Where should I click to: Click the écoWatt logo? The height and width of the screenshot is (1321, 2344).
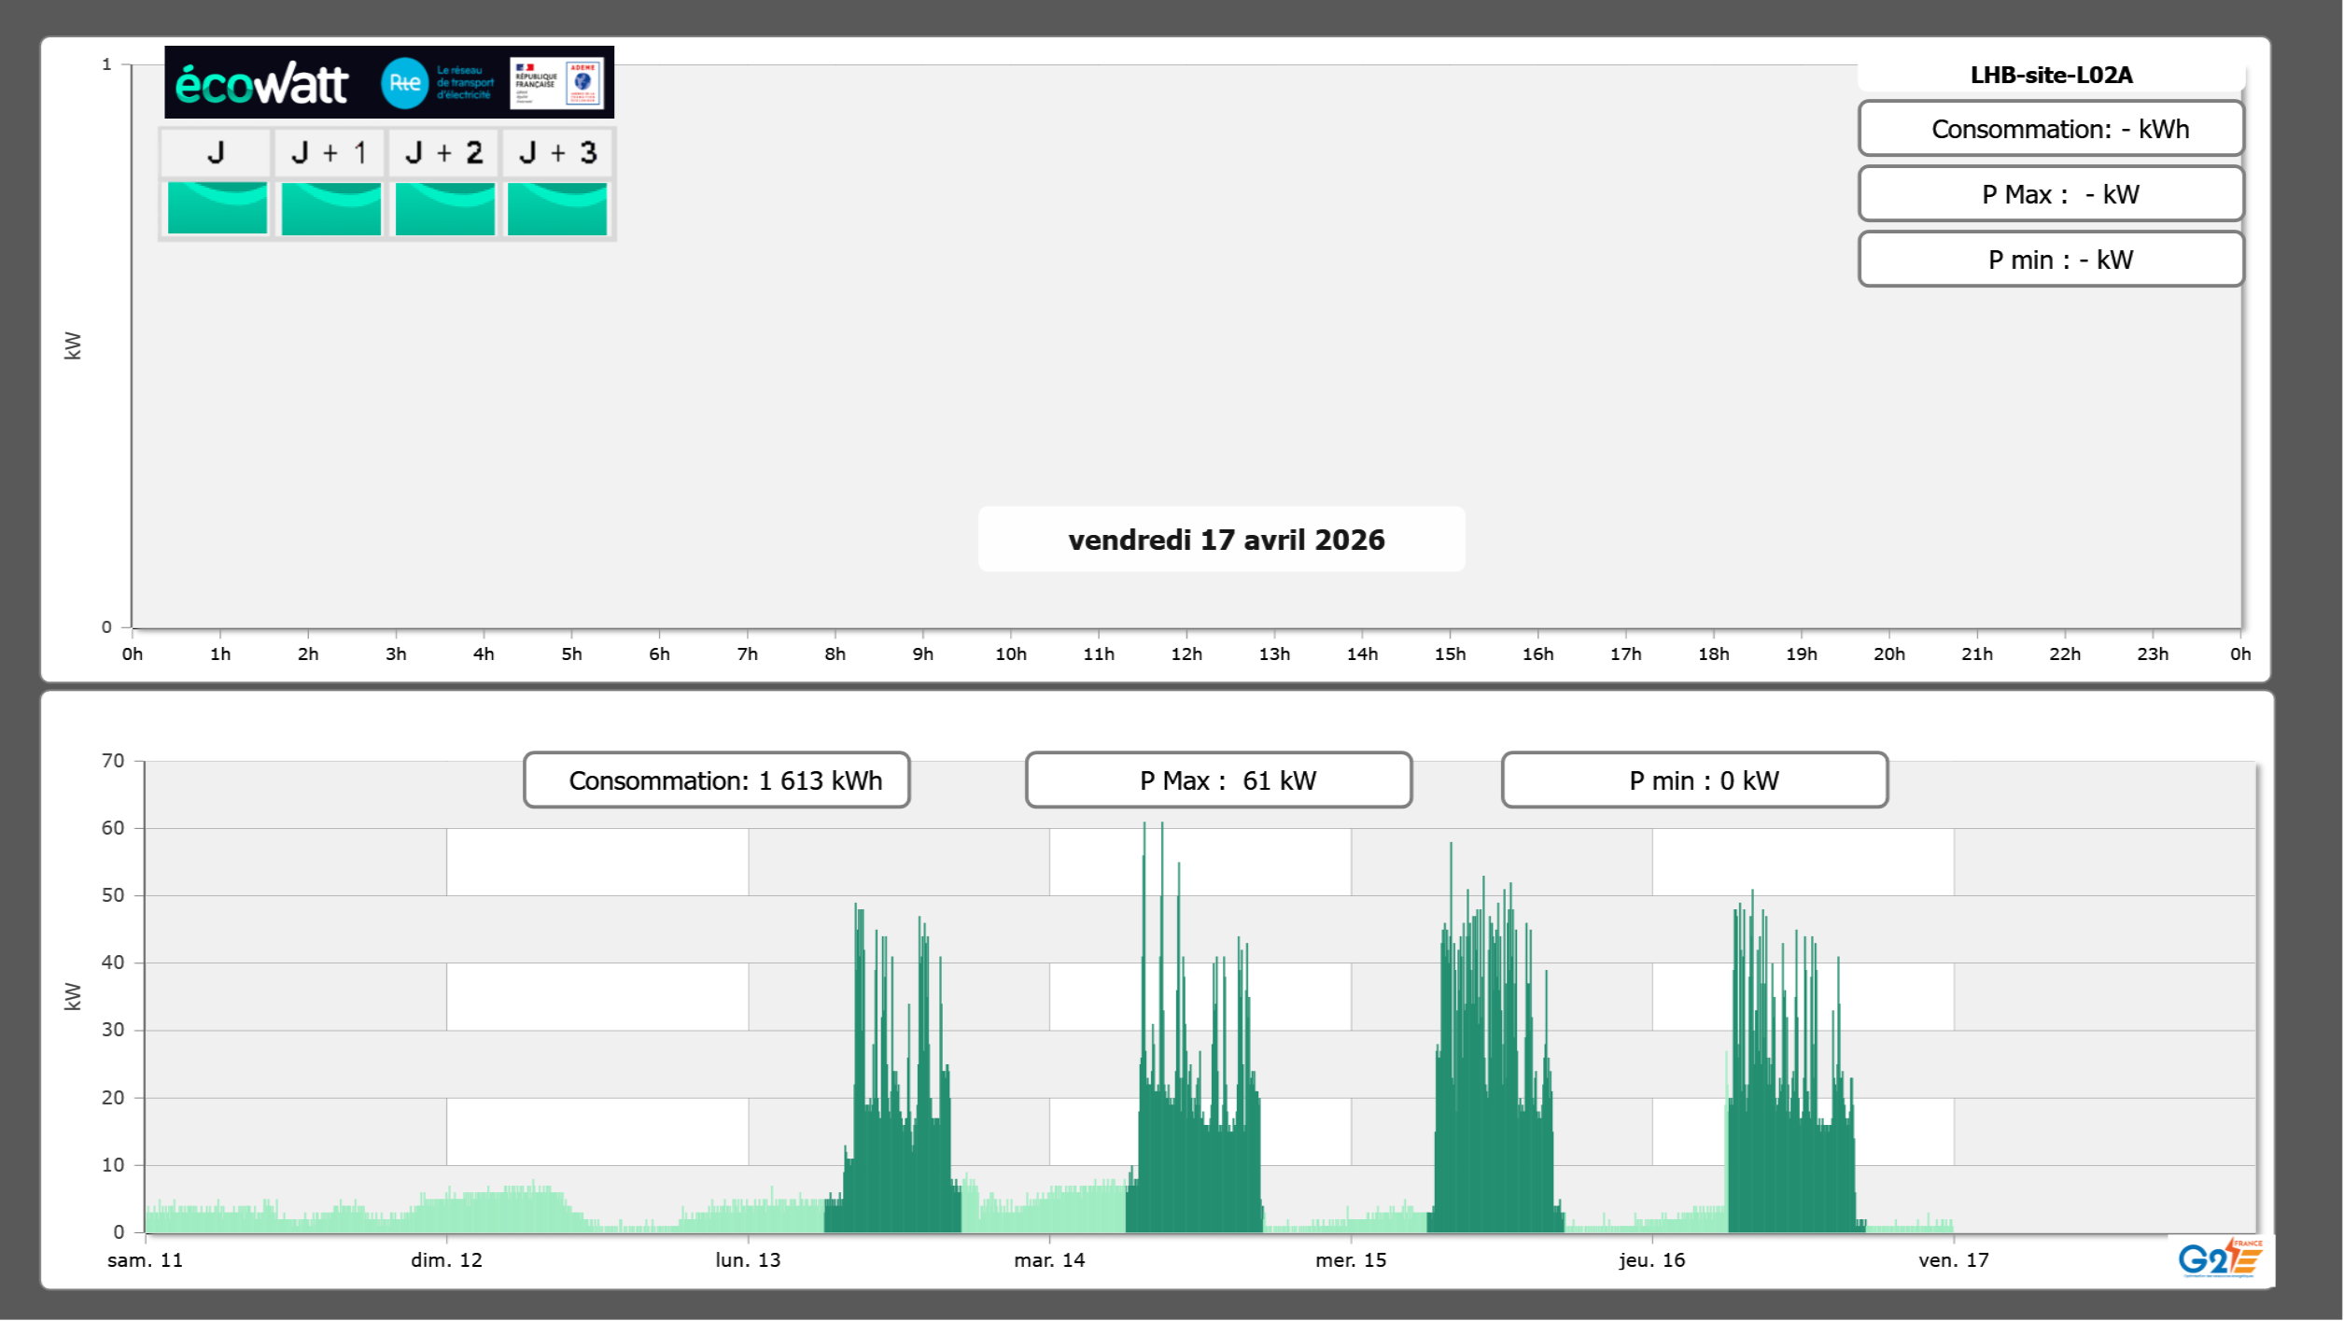tap(261, 84)
